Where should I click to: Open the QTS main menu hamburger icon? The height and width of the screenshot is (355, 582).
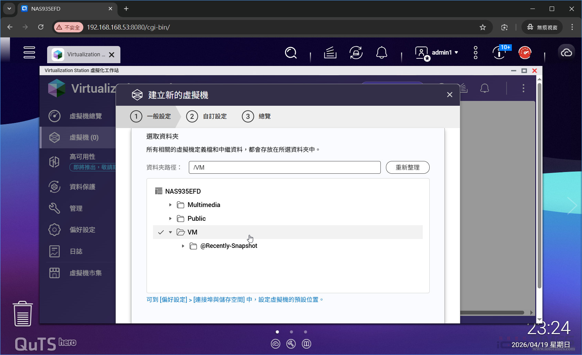coord(29,53)
